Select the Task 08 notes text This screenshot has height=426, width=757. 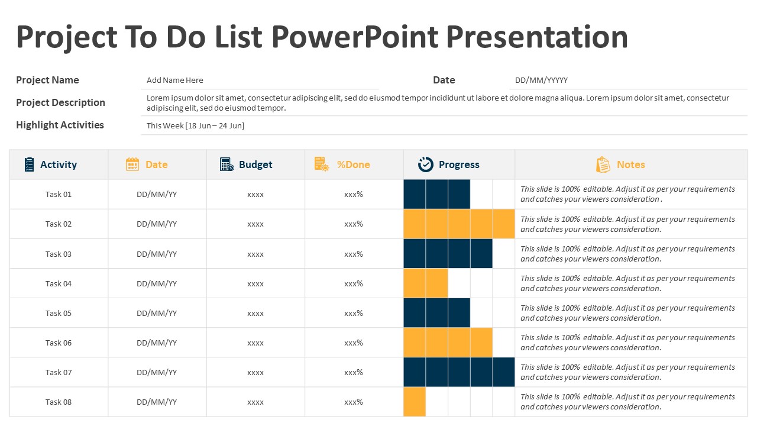pos(627,402)
